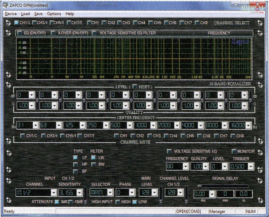Select CH7/8 in the channel select row

tap(69, 22)
